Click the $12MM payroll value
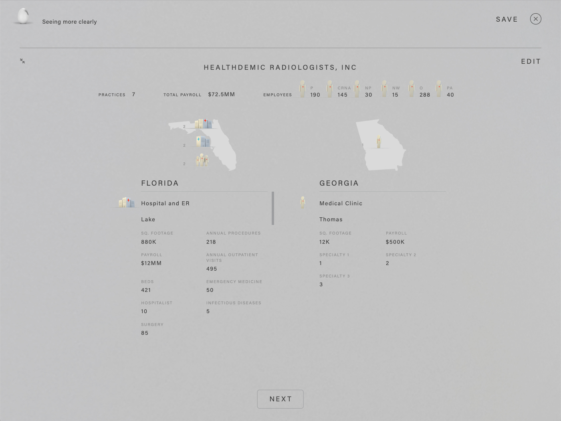 click(x=151, y=263)
